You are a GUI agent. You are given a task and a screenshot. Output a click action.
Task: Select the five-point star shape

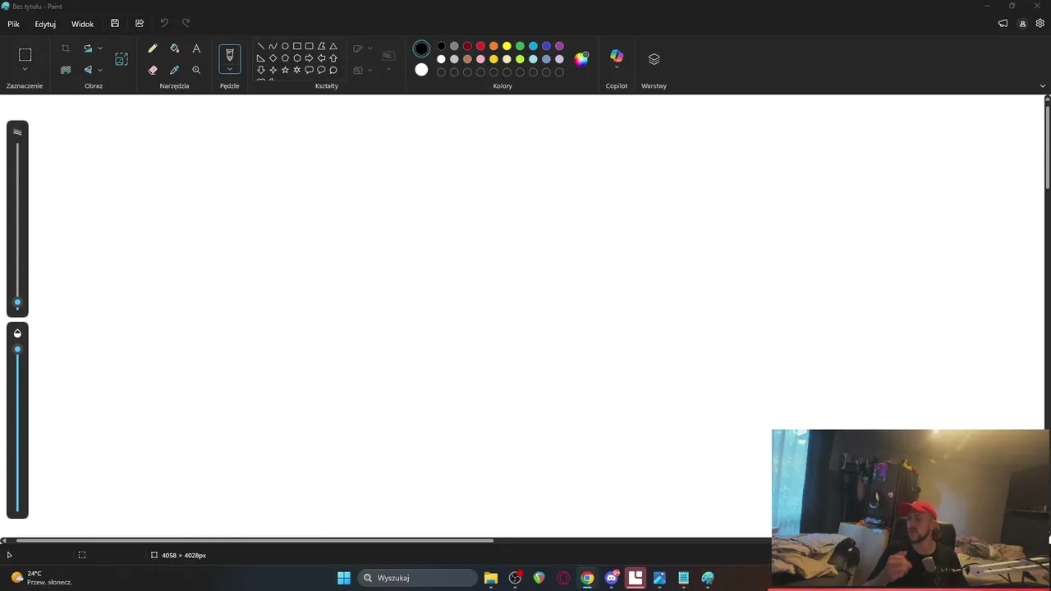[285, 70]
